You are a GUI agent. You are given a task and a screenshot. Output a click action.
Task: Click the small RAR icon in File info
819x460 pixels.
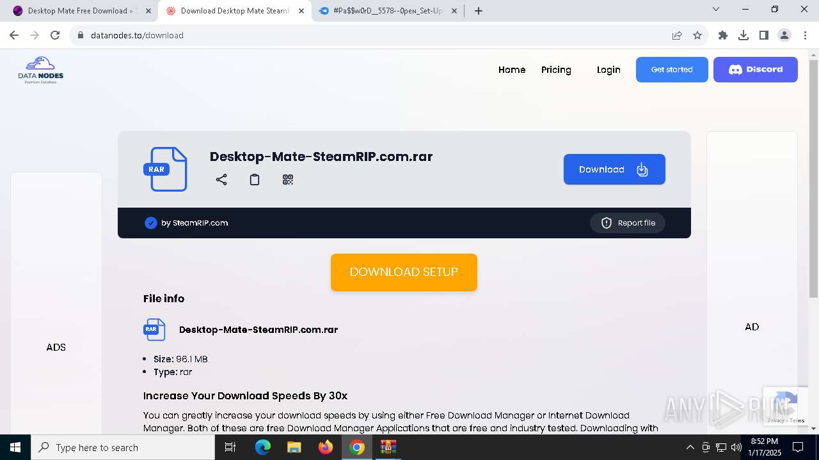coord(154,330)
